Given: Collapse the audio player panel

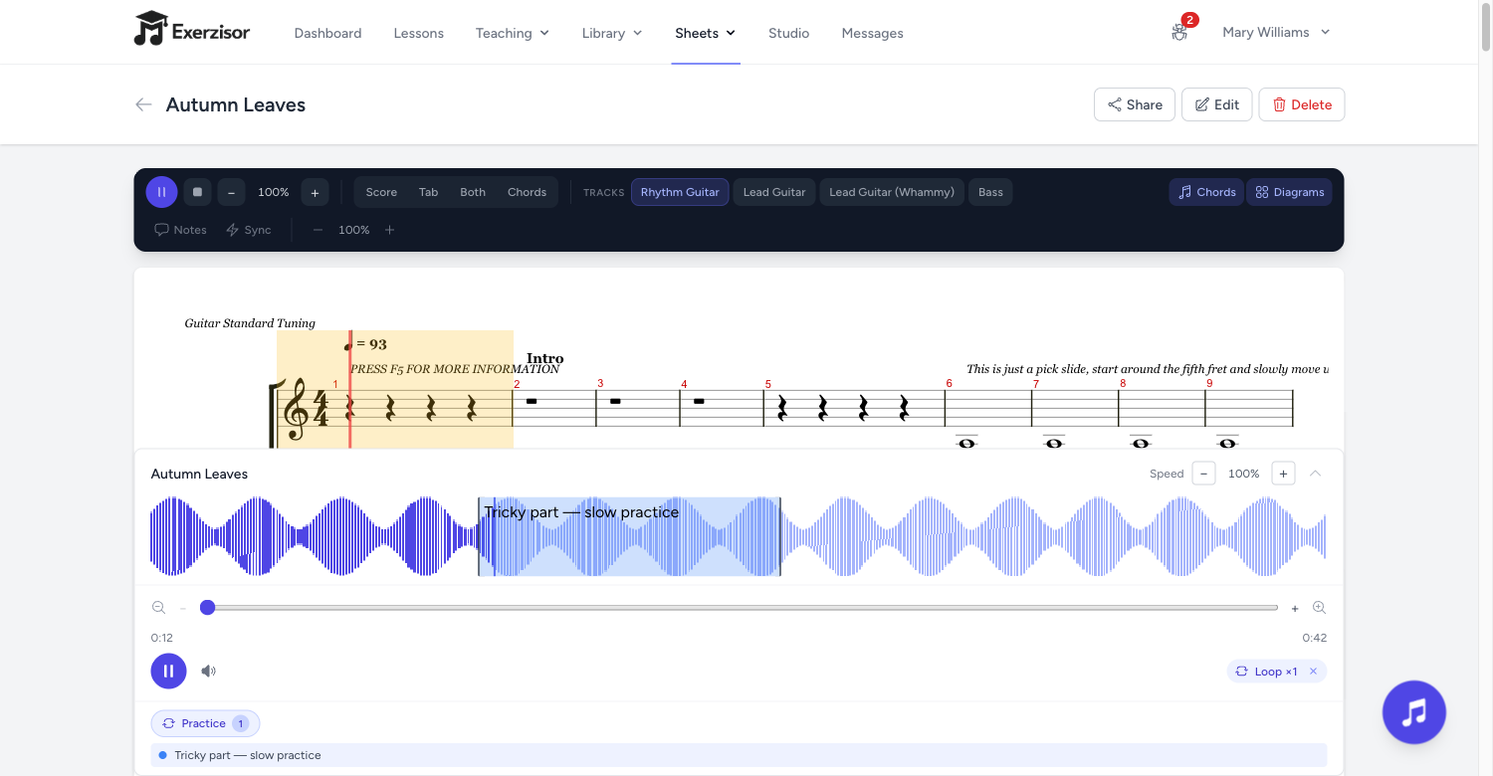Looking at the screenshot, I should click(x=1315, y=474).
